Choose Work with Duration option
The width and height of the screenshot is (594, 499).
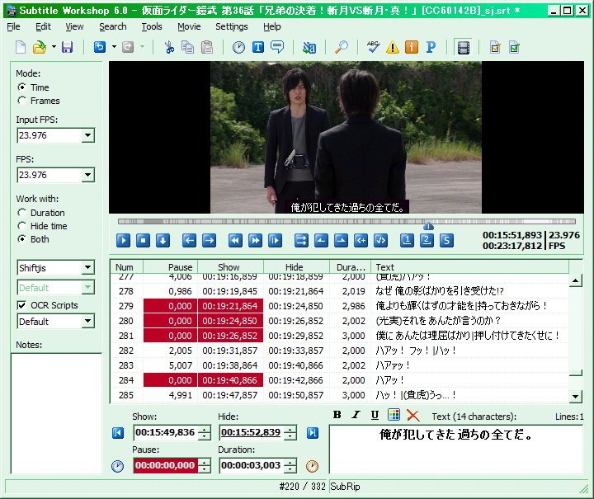tap(22, 213)
